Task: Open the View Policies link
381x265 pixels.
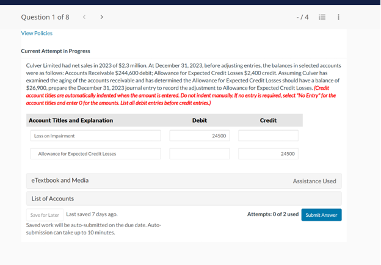Action: (x=37, y=33)
